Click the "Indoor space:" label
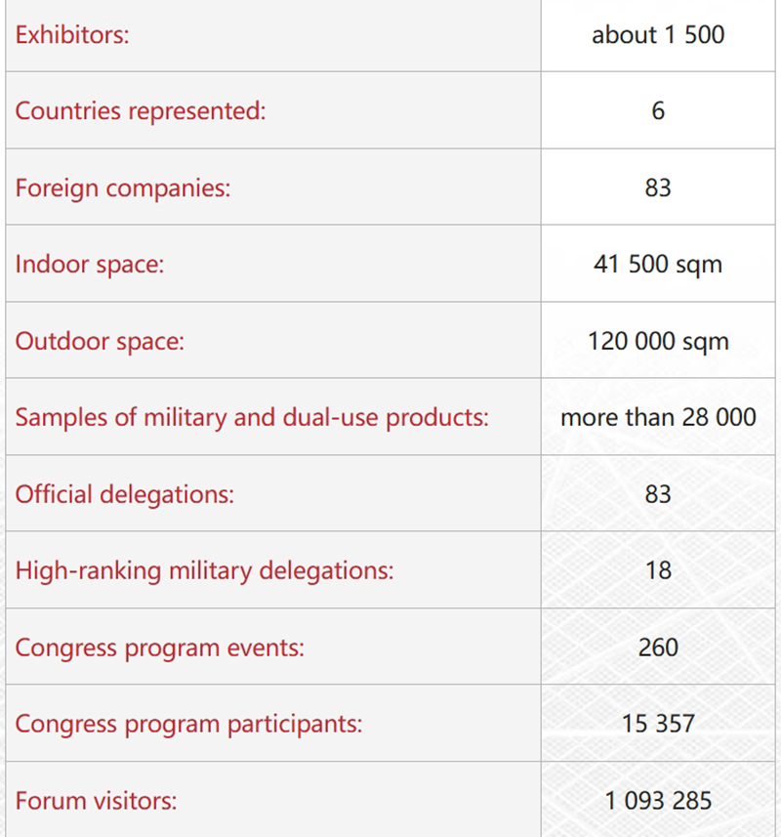Viewport: 781px width, 837px height. pos(90,264)
